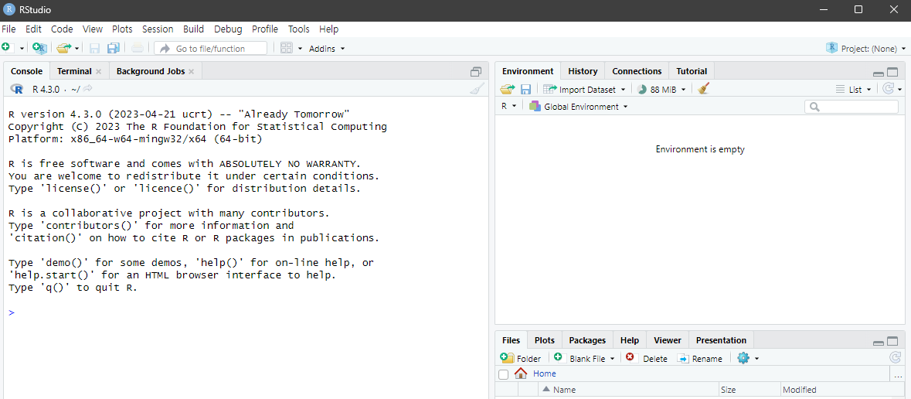Open the Build menu
The height and width of the screenshot is (399, 911).
tap(193, 29)
